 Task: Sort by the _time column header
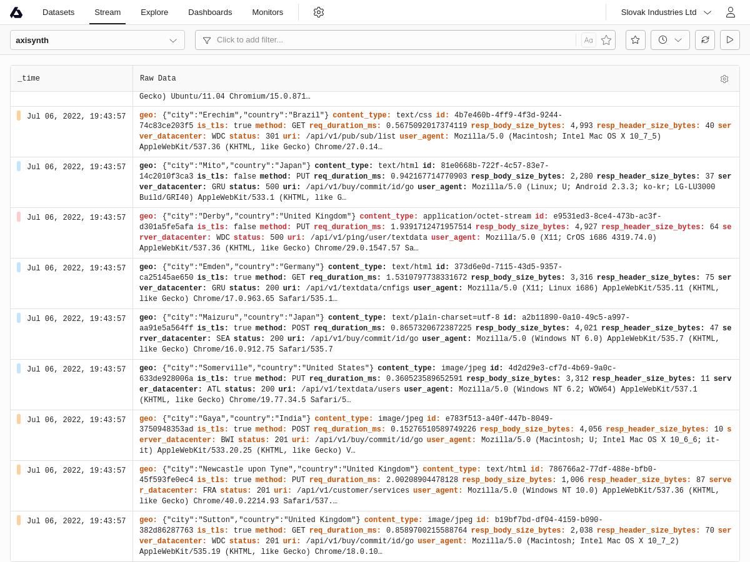point(29,79)
